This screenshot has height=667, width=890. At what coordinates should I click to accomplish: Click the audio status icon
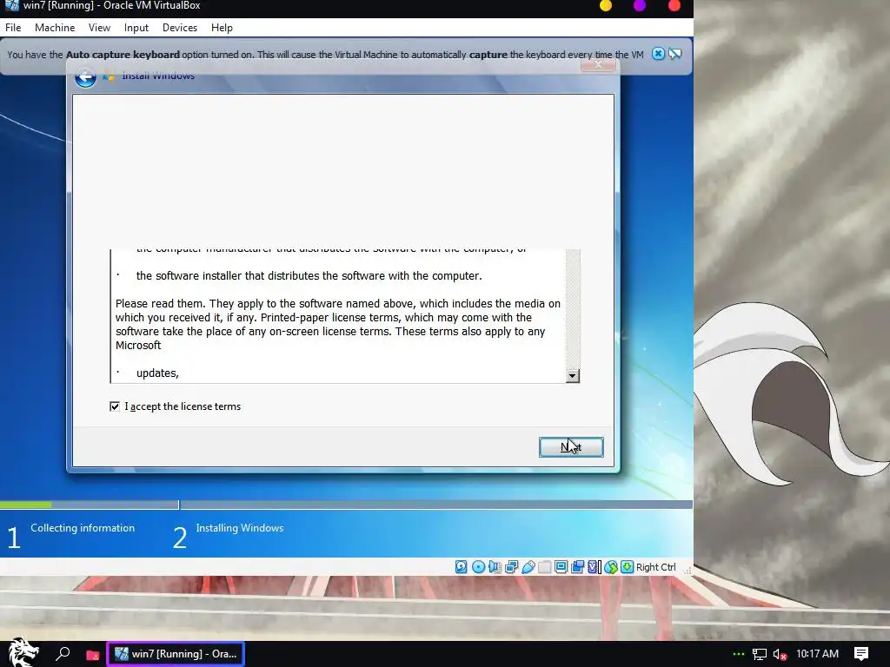coord(495,566)
